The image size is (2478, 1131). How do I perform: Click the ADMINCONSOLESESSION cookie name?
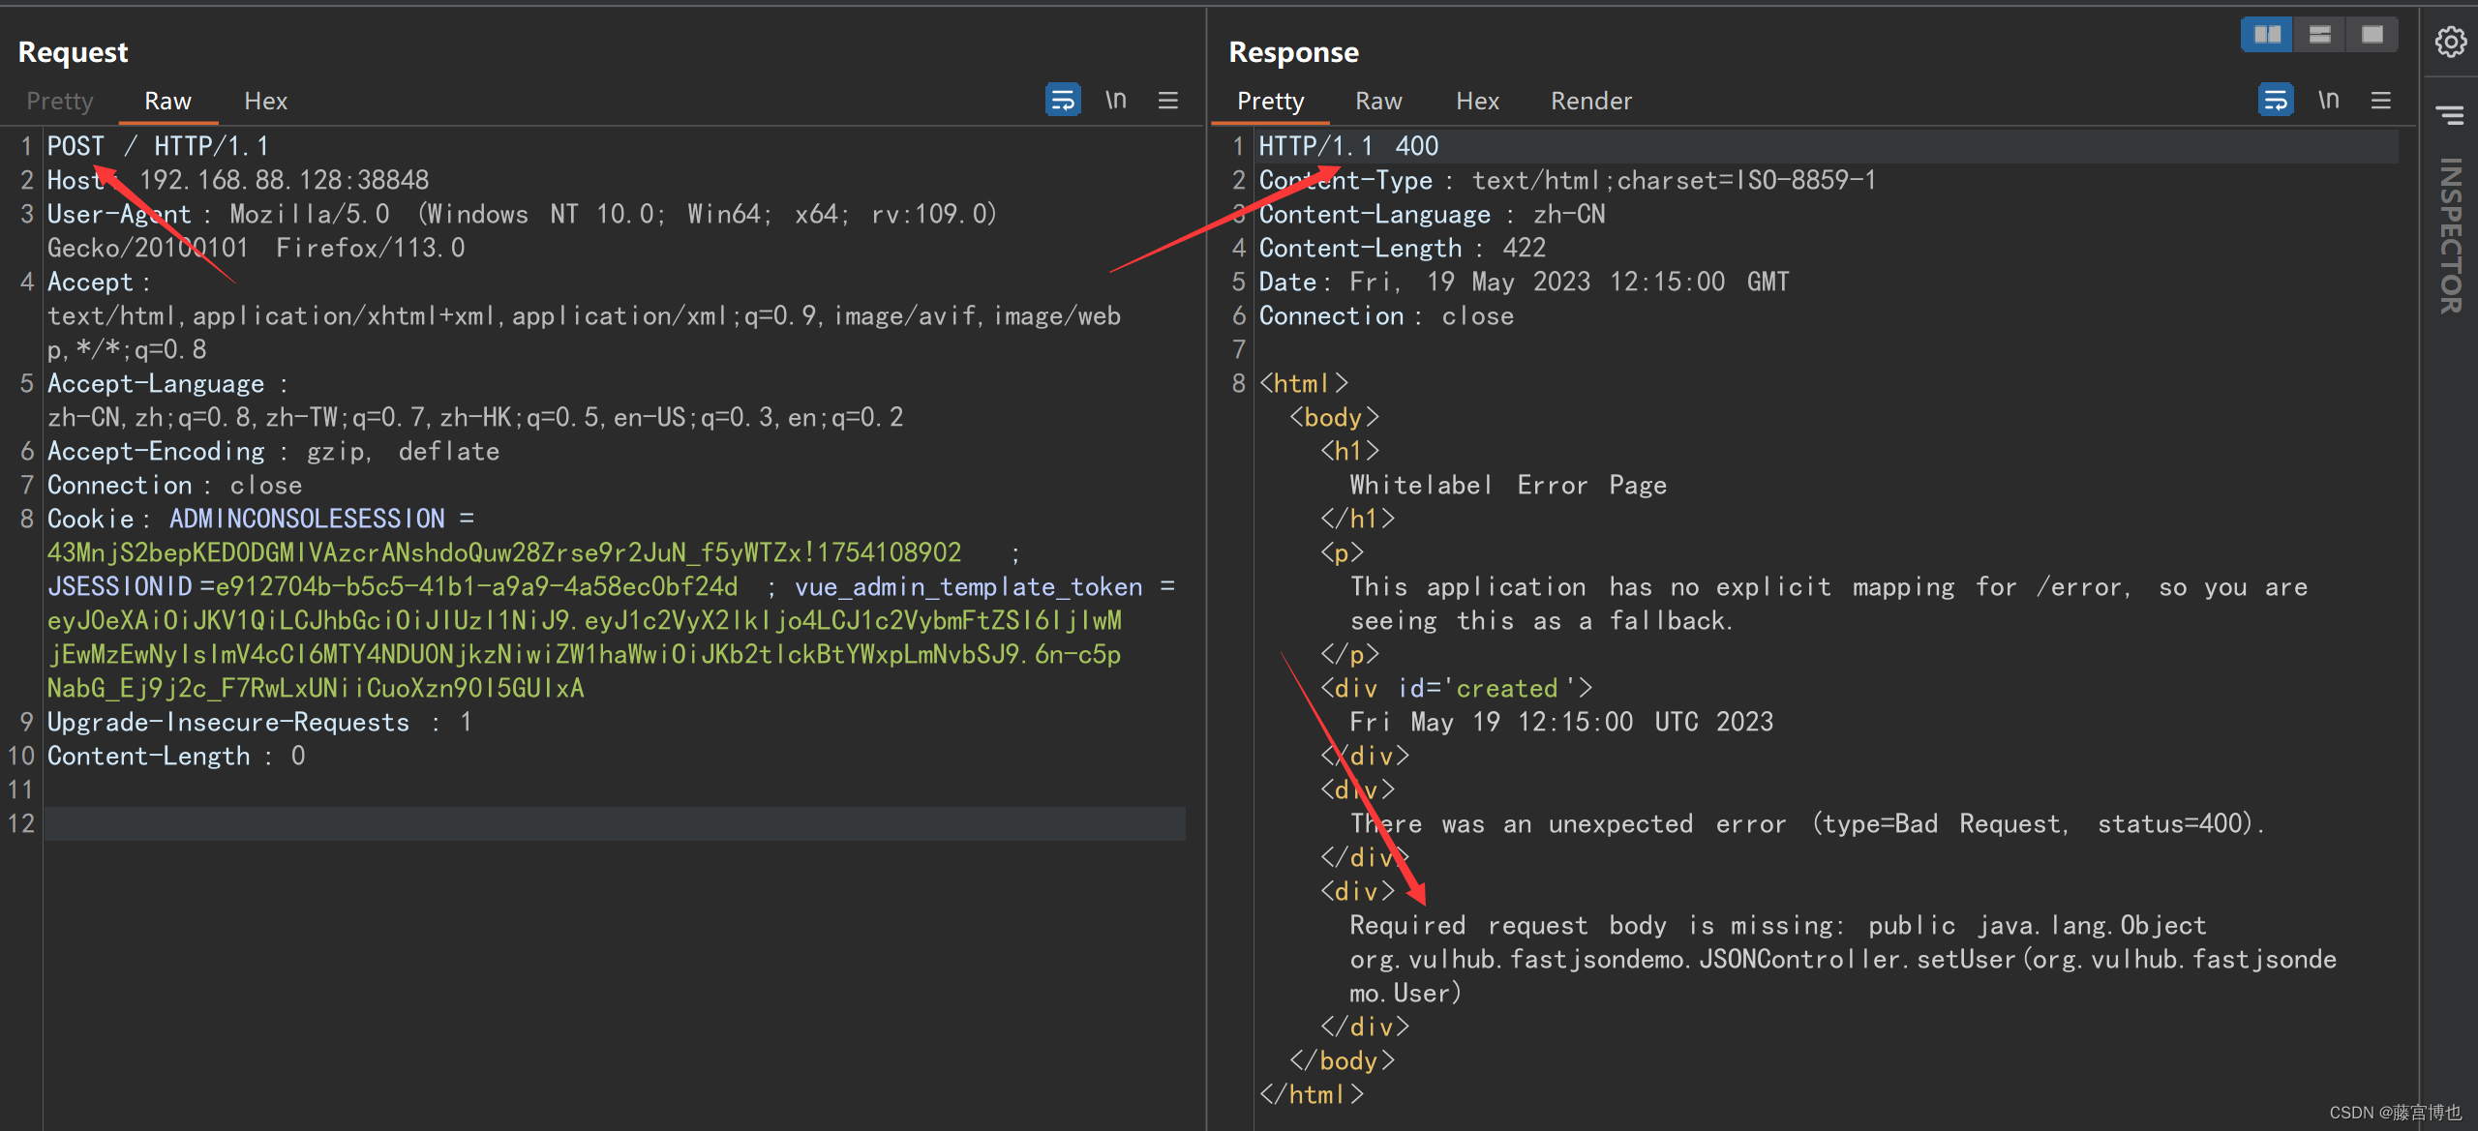click(x=307, y=519)
